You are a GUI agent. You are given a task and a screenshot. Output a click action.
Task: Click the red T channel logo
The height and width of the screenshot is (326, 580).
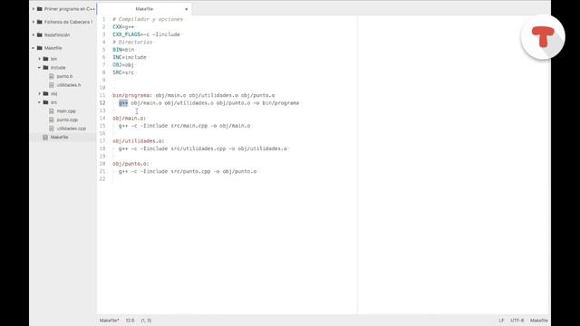coord(543,37)
